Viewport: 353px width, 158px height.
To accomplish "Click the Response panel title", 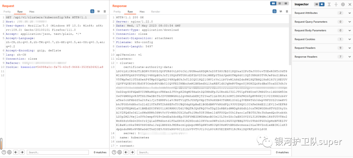I will [x=120, y=6].
